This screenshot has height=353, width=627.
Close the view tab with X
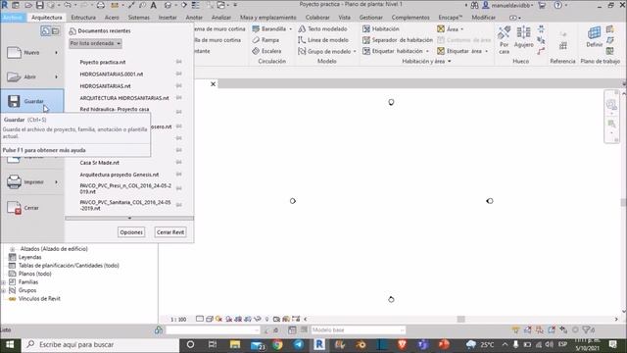click(x=214, y=84)
